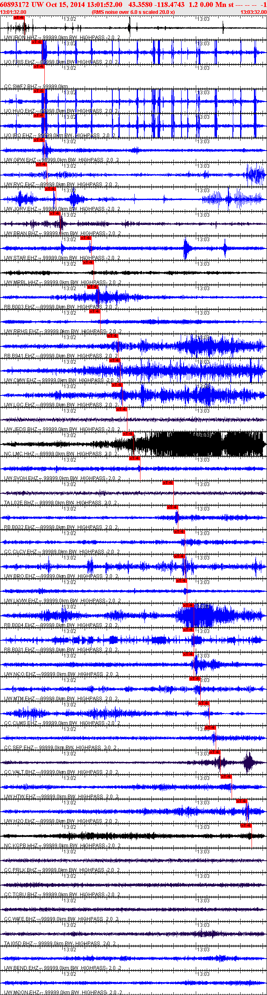The height and width of the screenshot is (995, 267).
Task: Click the UW RVC EHZ station label
Action: pyautogui.click(x=19, y=184)
